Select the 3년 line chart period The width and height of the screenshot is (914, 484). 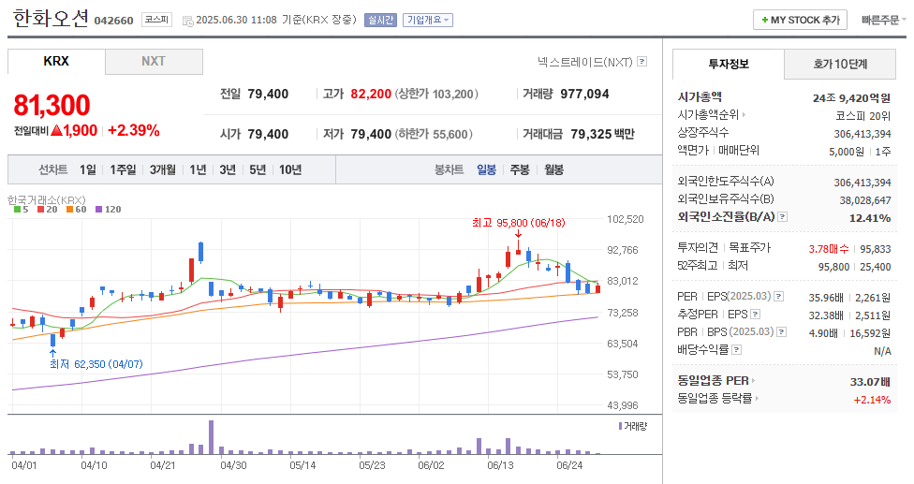click(228, 169)
